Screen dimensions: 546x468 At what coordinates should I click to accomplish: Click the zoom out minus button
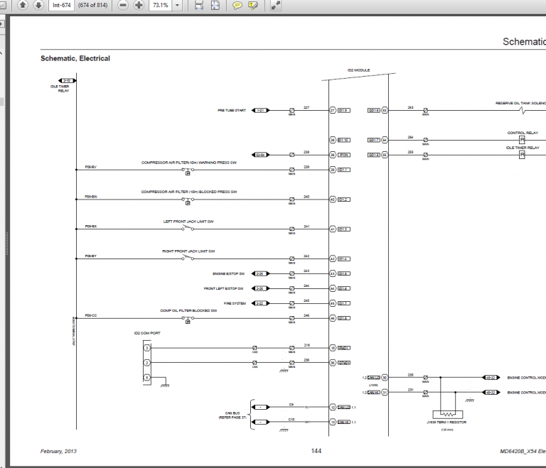(123, 5)
